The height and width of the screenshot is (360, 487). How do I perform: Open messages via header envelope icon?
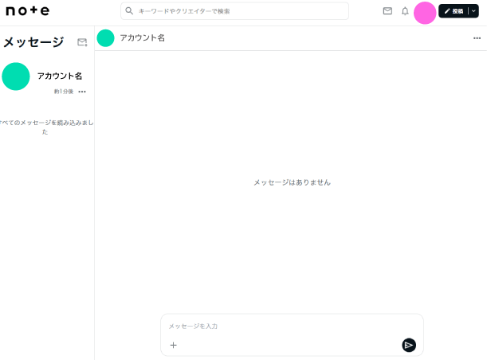[x=387, y=11]
